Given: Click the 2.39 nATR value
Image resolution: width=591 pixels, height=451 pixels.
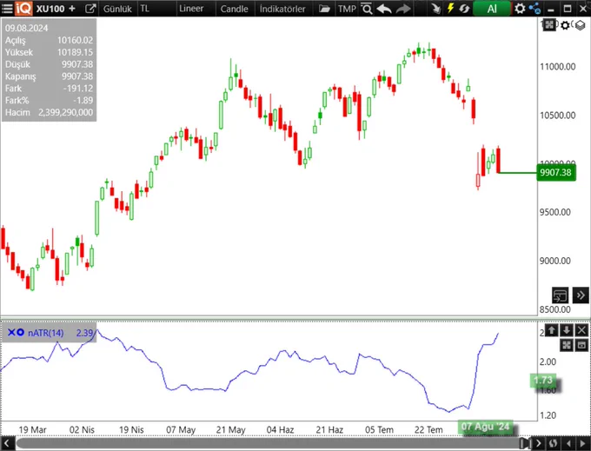Looking at the screenshot, I should (84, 333).
